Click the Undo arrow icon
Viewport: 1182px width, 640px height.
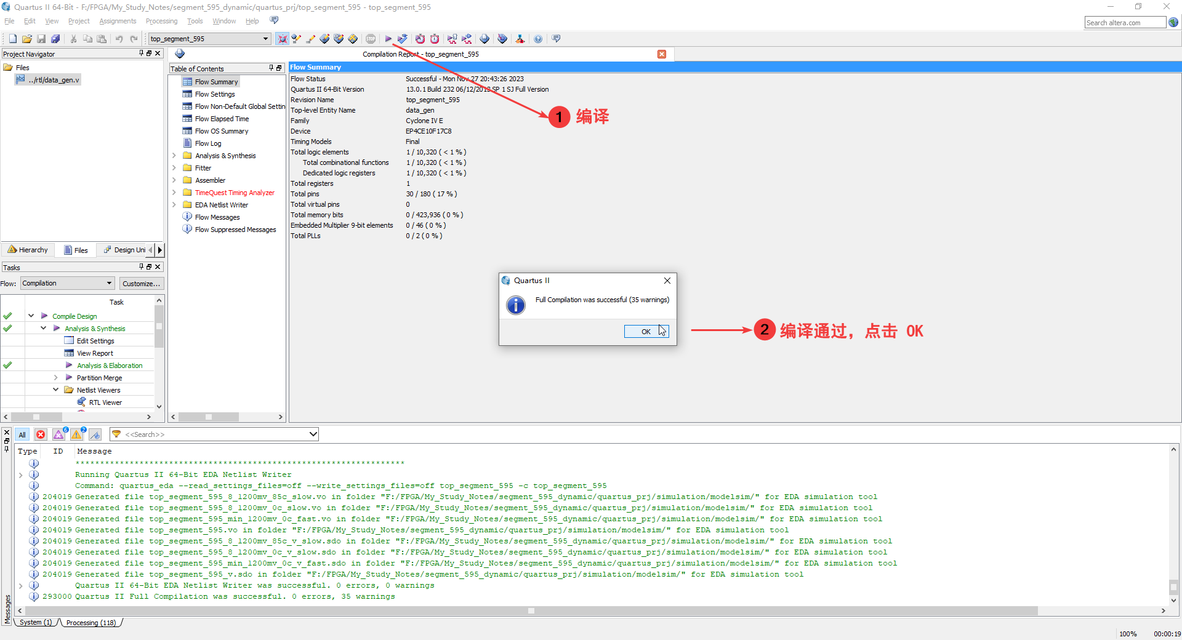tap(119, 39)
